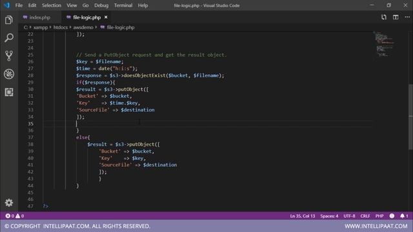This screenshot has width=413, height=232.
Task: Click the xampp breadcrumb folder
Action: pos(41,27)
